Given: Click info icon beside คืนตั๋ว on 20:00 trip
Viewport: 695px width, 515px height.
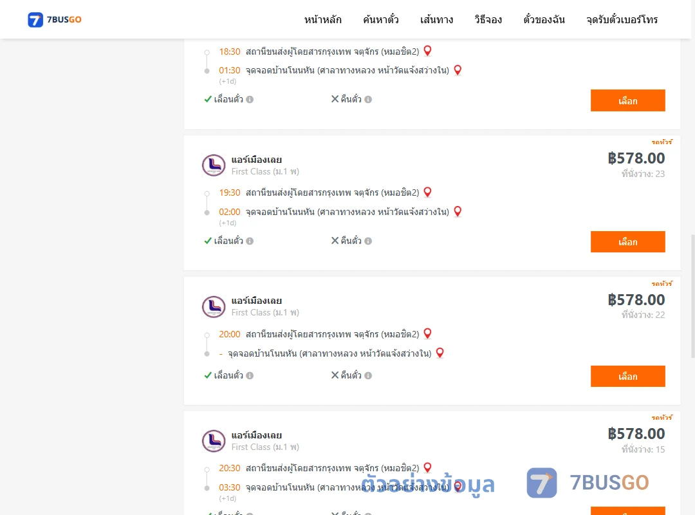Looking at the screenshot, I should [368, 375].
